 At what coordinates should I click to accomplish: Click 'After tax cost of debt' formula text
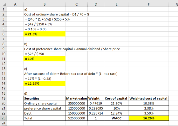click(x=71, y=74)
